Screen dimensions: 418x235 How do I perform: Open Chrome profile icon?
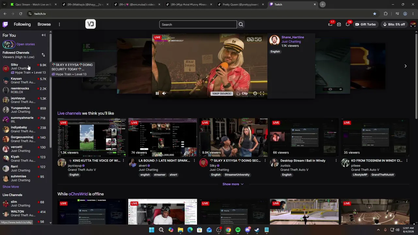point(405,14)
